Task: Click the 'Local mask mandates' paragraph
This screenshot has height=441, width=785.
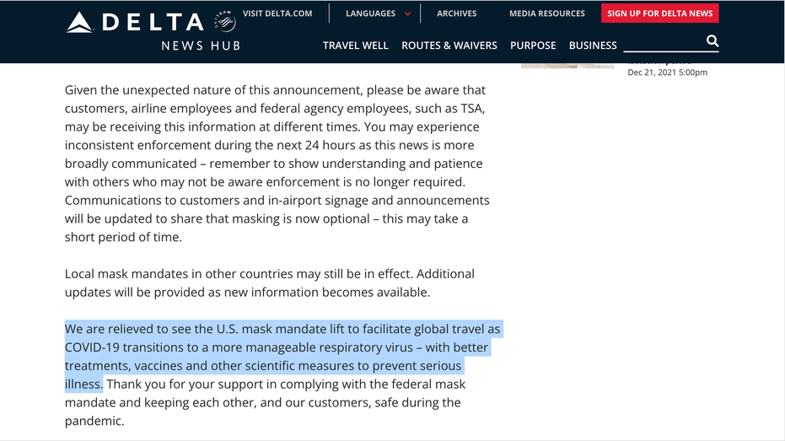Action: [x=270, y=282]
